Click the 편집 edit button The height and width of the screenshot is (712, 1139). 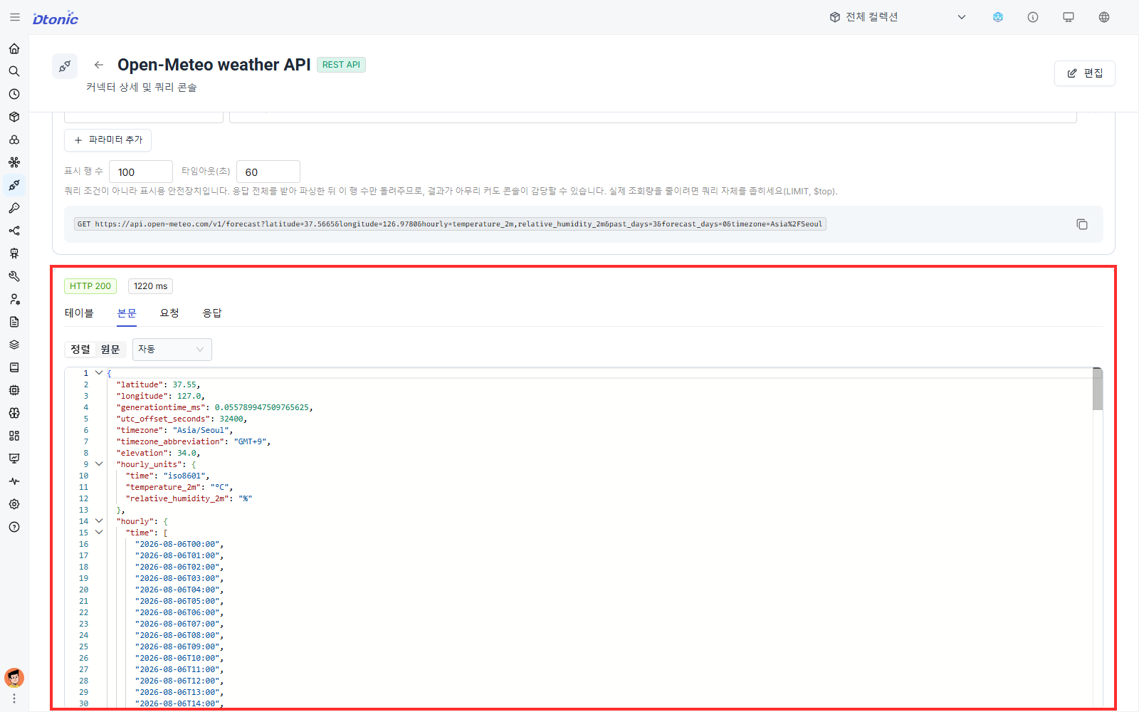1085,73
